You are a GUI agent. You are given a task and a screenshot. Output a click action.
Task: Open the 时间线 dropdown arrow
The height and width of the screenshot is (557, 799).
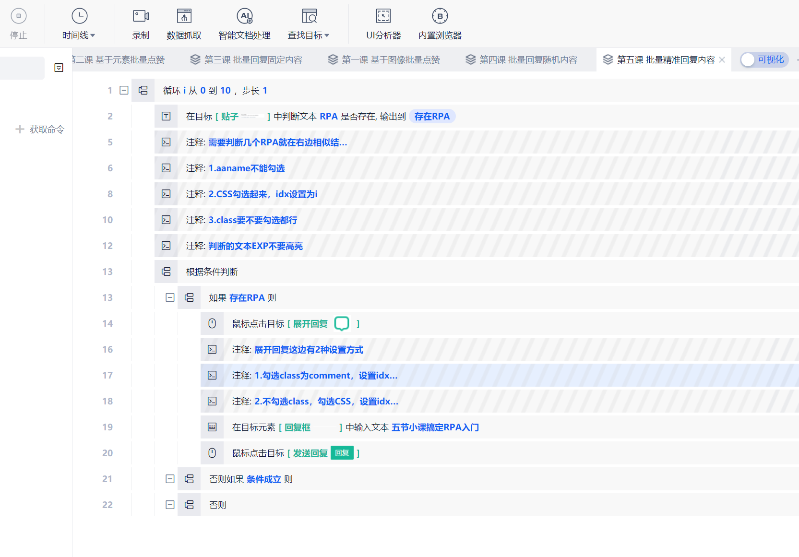[93, 36]
